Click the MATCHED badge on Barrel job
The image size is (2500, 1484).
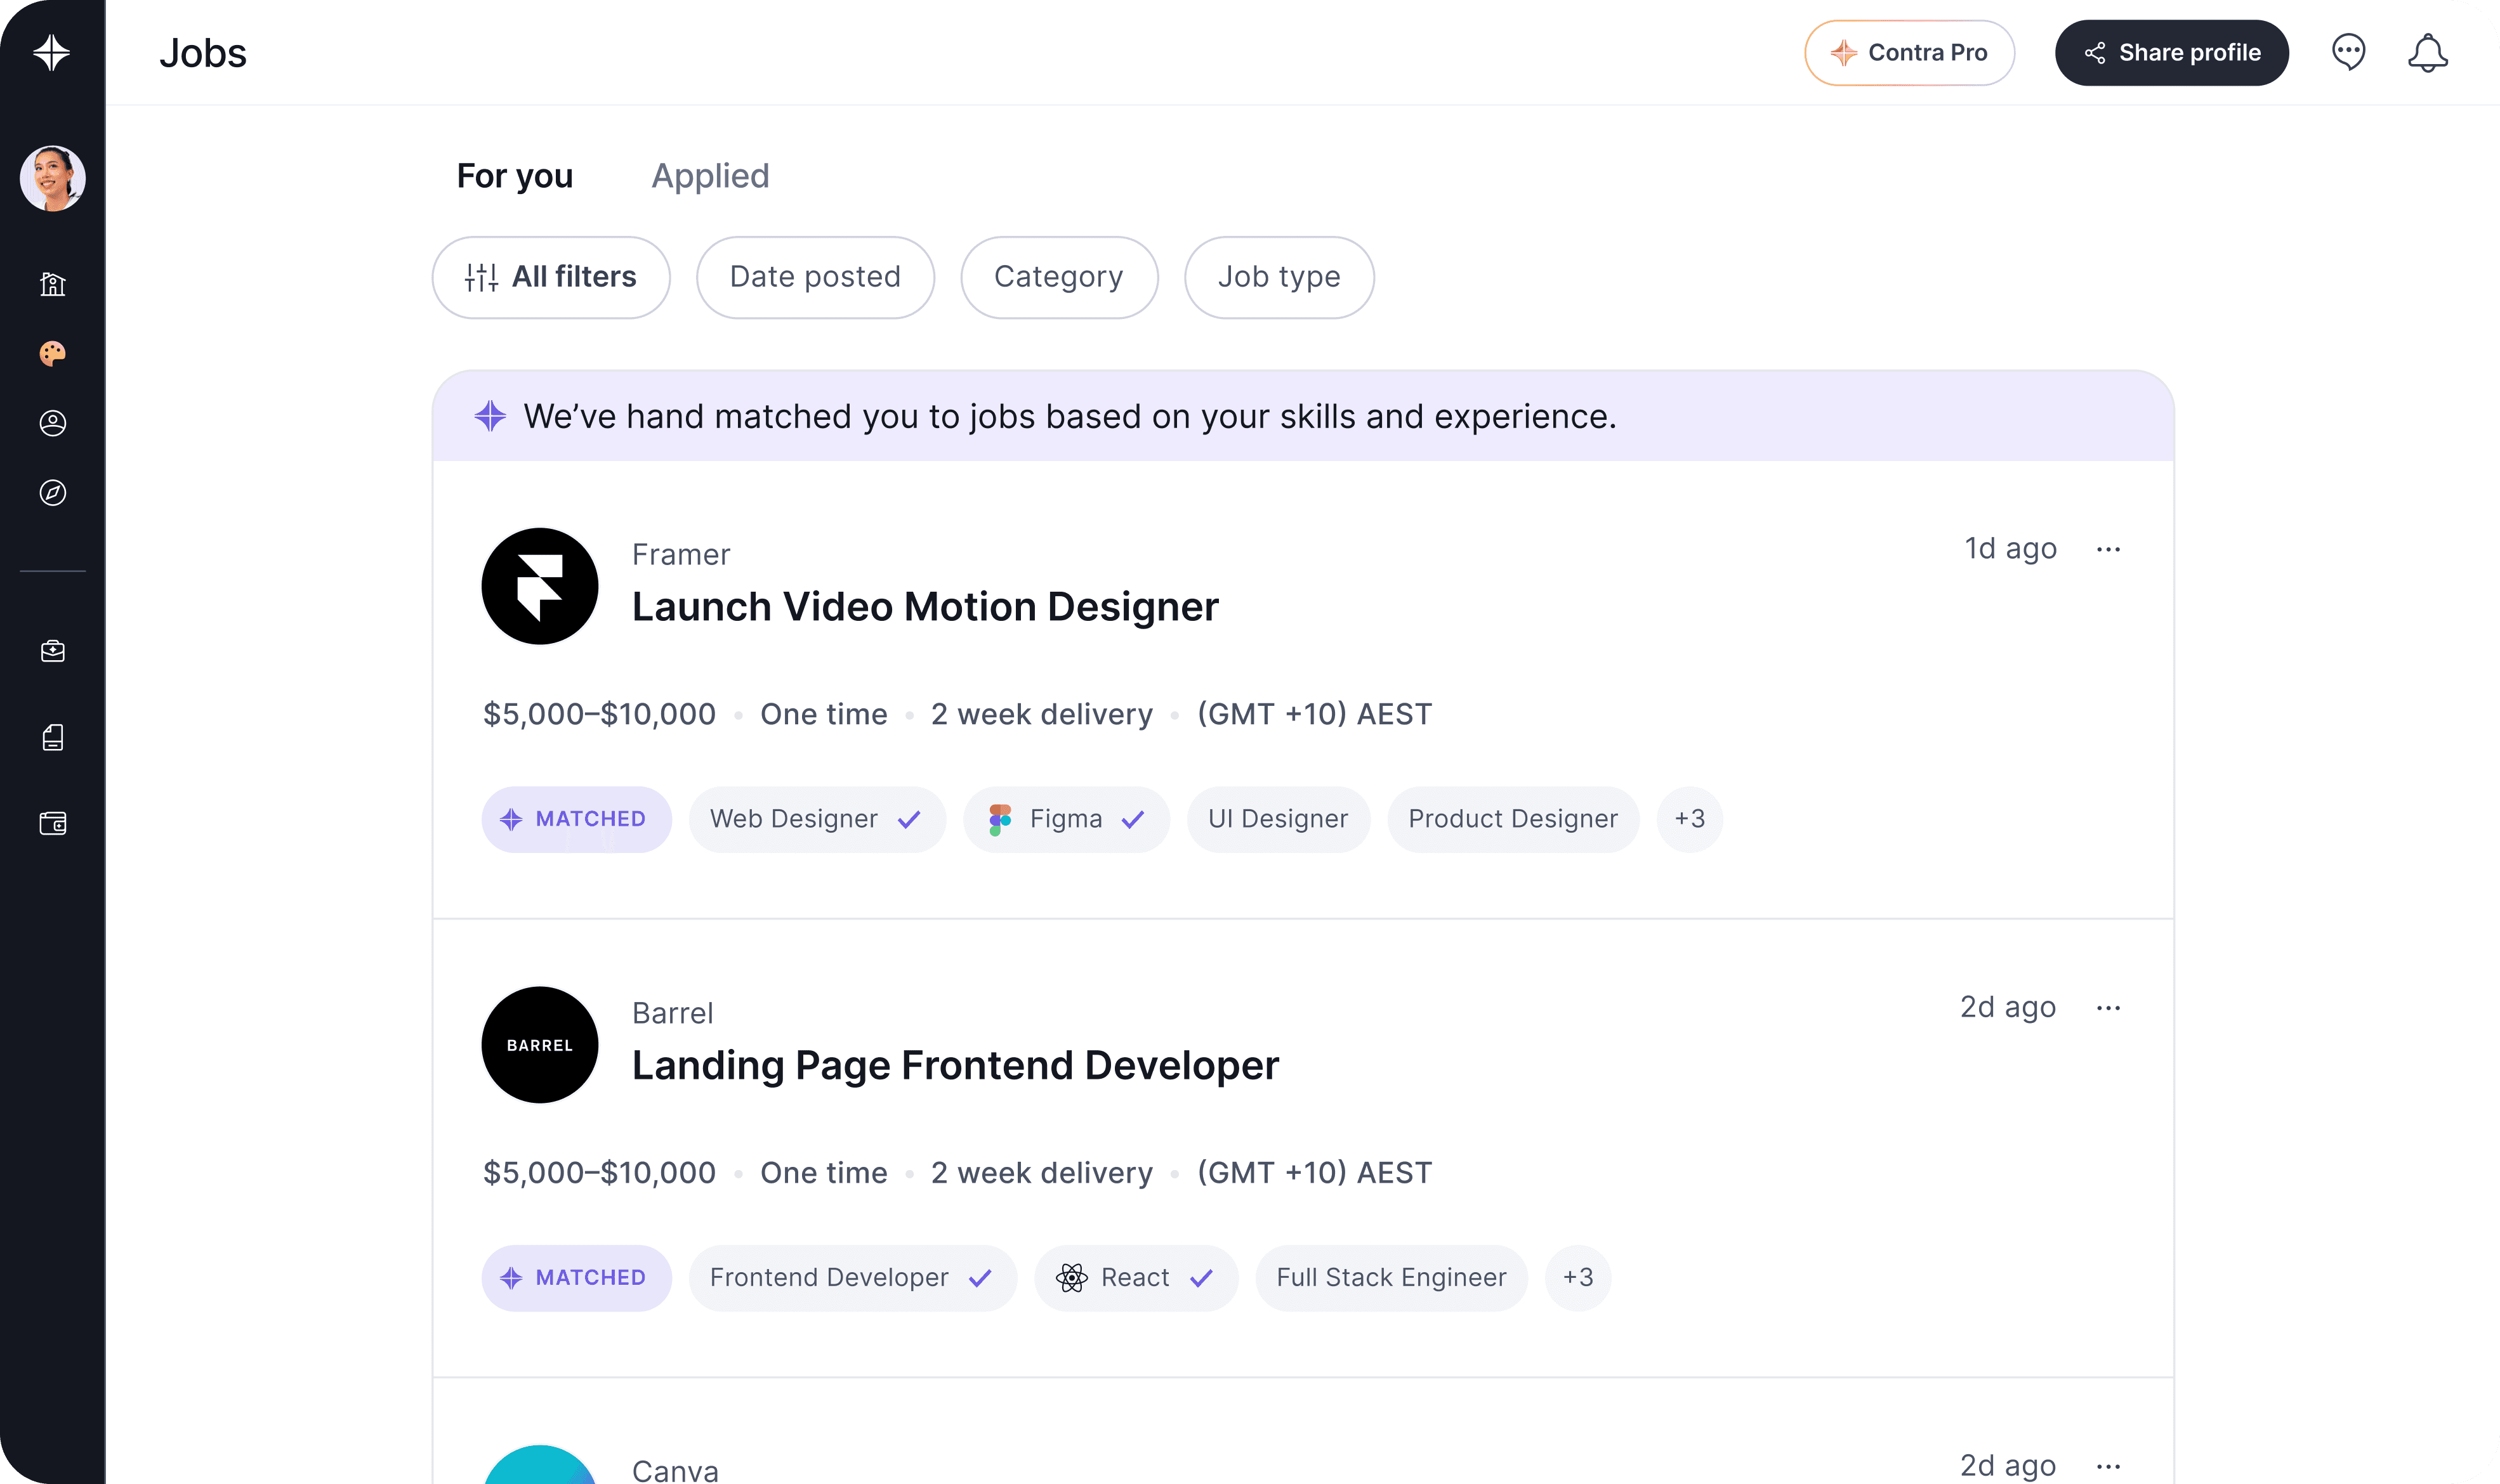[x=576, y=1278]
